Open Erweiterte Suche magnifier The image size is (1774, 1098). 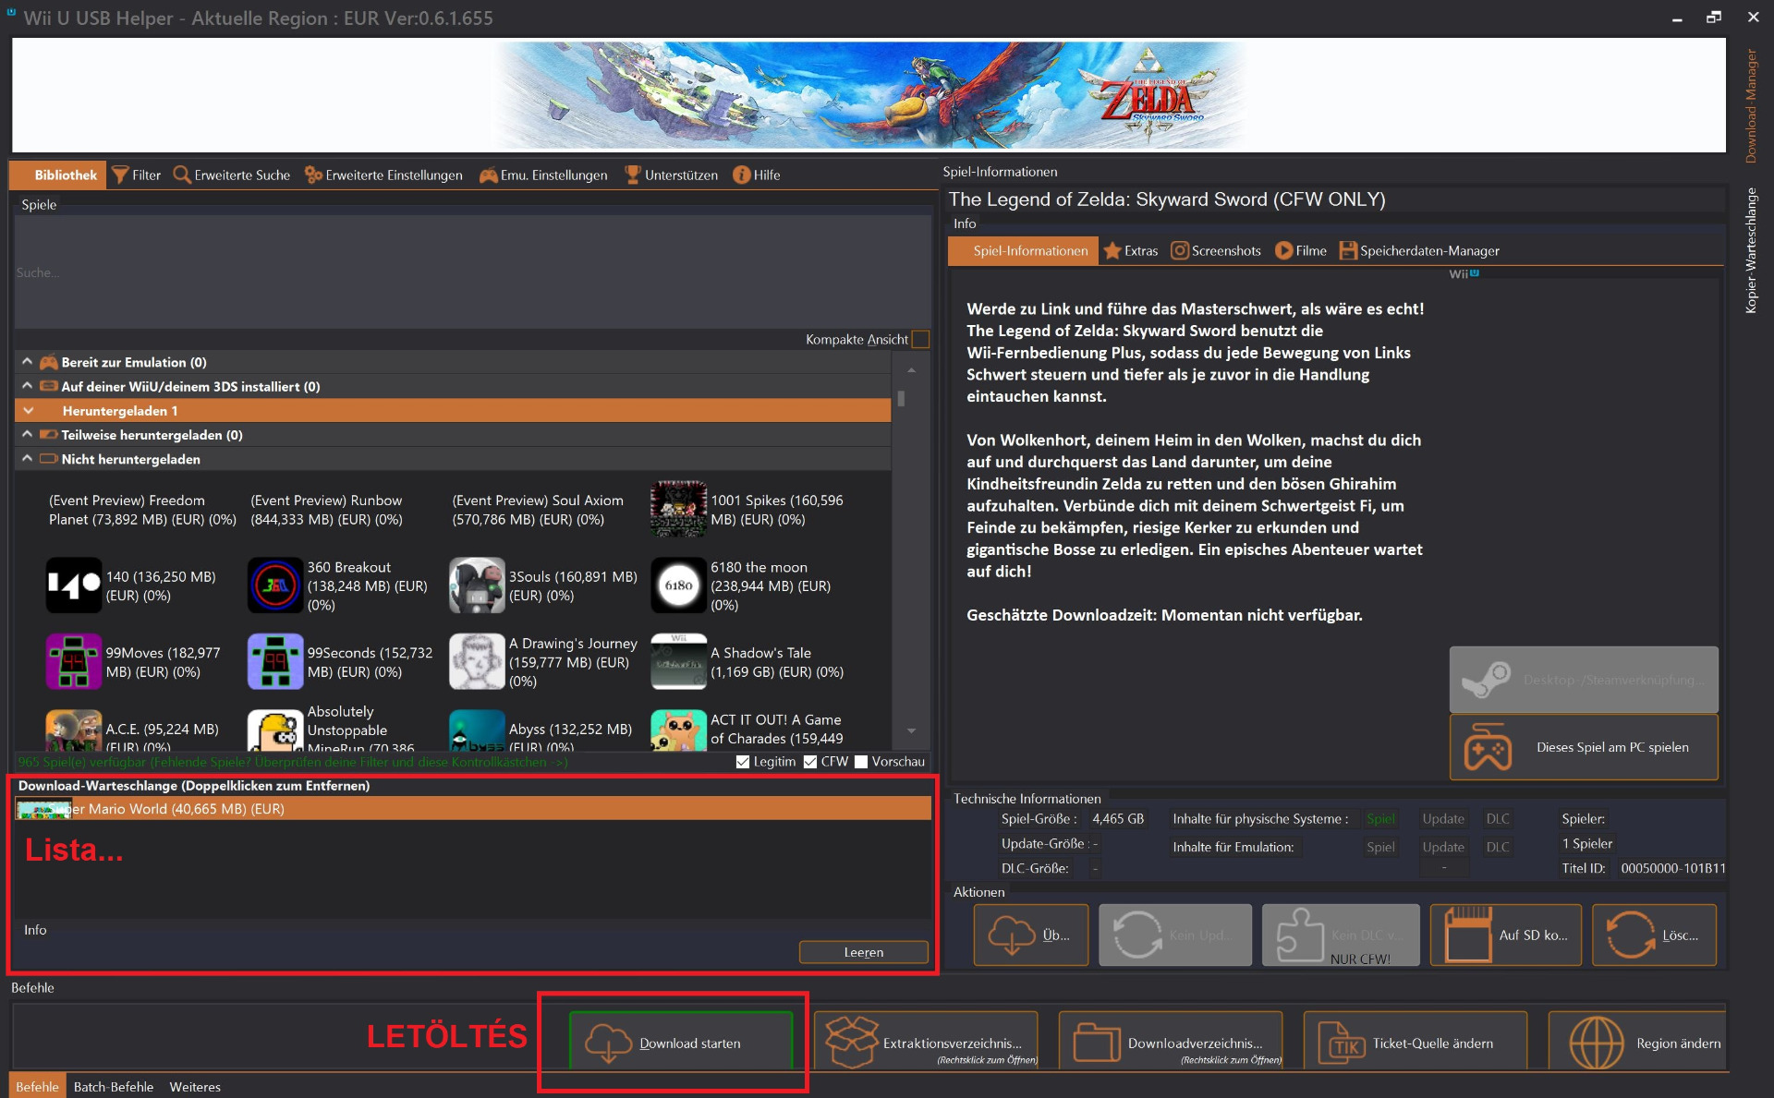[x=182, y=175]
